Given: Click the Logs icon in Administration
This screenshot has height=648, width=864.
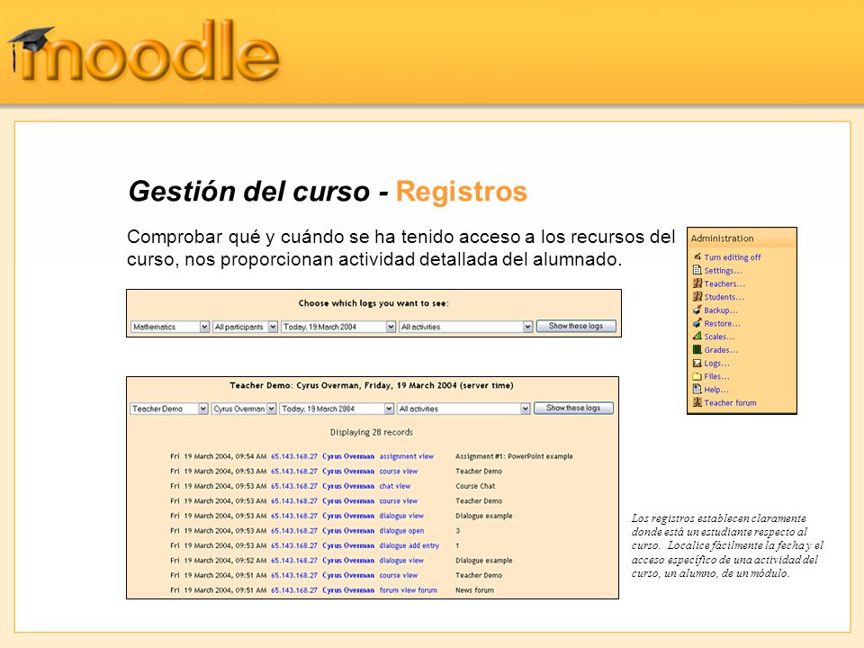Looking at the screenshot, I should click(697, 363).
